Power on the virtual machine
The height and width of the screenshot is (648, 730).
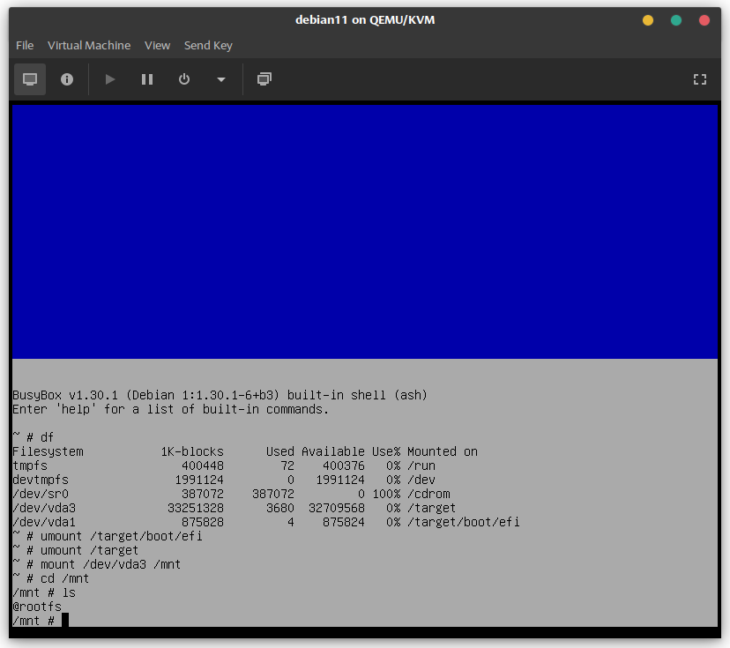110,79
